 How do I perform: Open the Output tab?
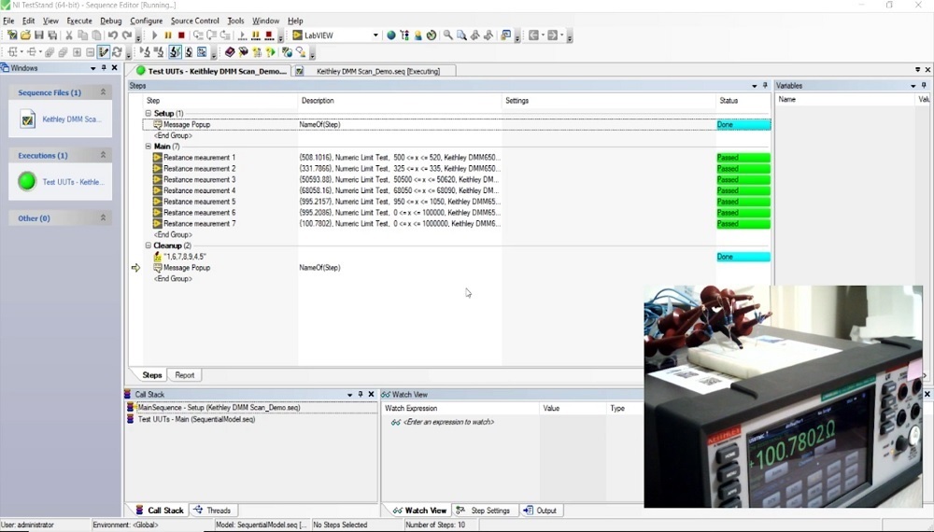(x=540, y=510)
